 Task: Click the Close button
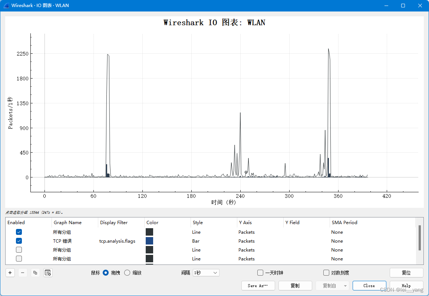[369, 286]
